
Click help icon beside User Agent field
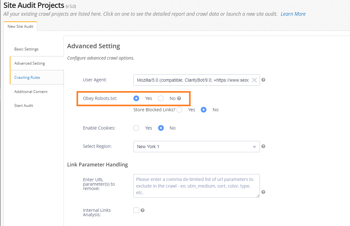[263, 80]
